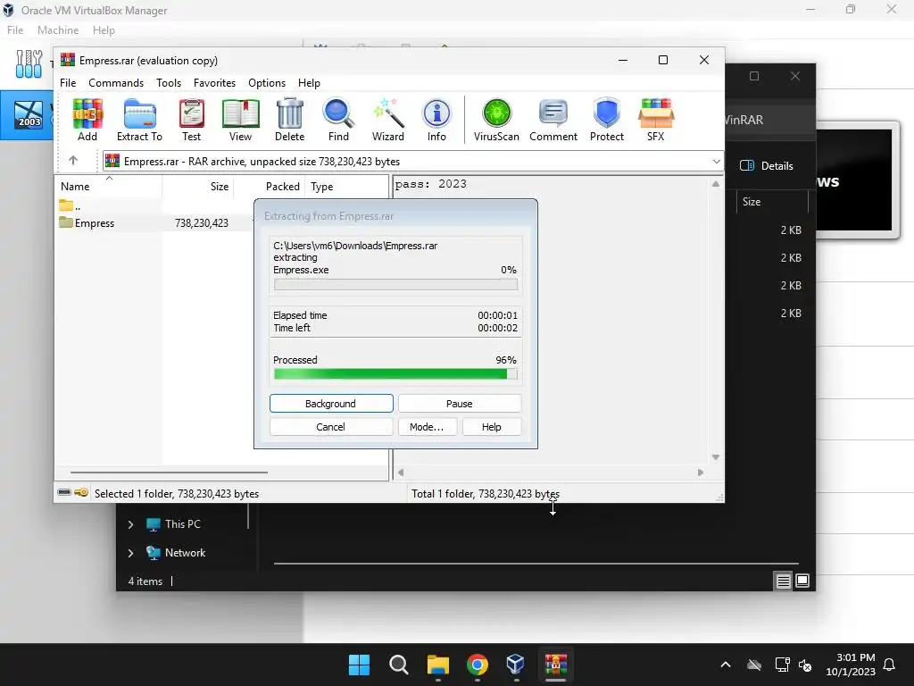
Task: Expand Network tree node
Action: click(130, 553)
